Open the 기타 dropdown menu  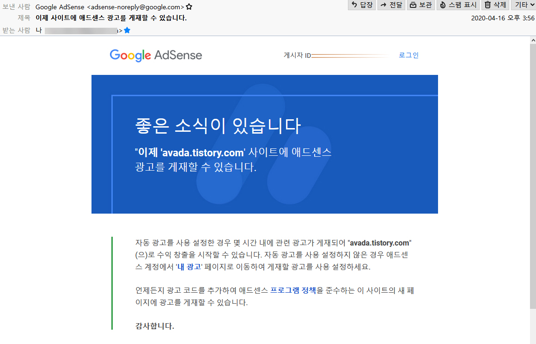(523, 5)
